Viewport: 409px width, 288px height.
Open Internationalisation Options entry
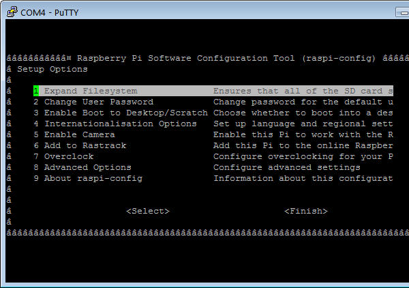(x=115, y=124)
